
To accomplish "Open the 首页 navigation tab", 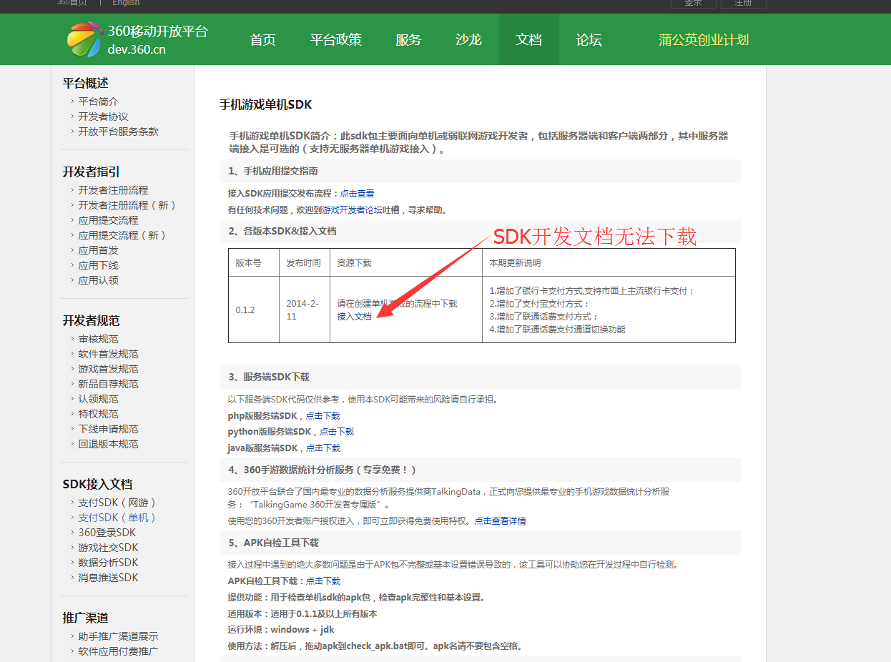I will coord(263,39).
